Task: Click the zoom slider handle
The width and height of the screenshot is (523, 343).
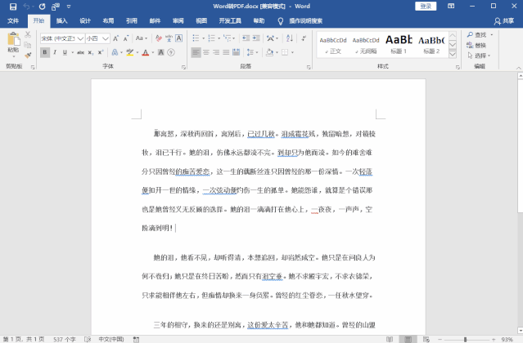Action: 465,340
